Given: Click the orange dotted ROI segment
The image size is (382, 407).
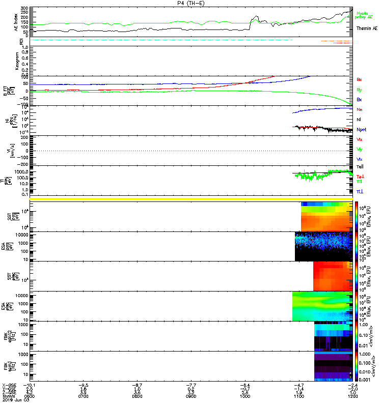Looking at the screenshot, I should [337, 41].
